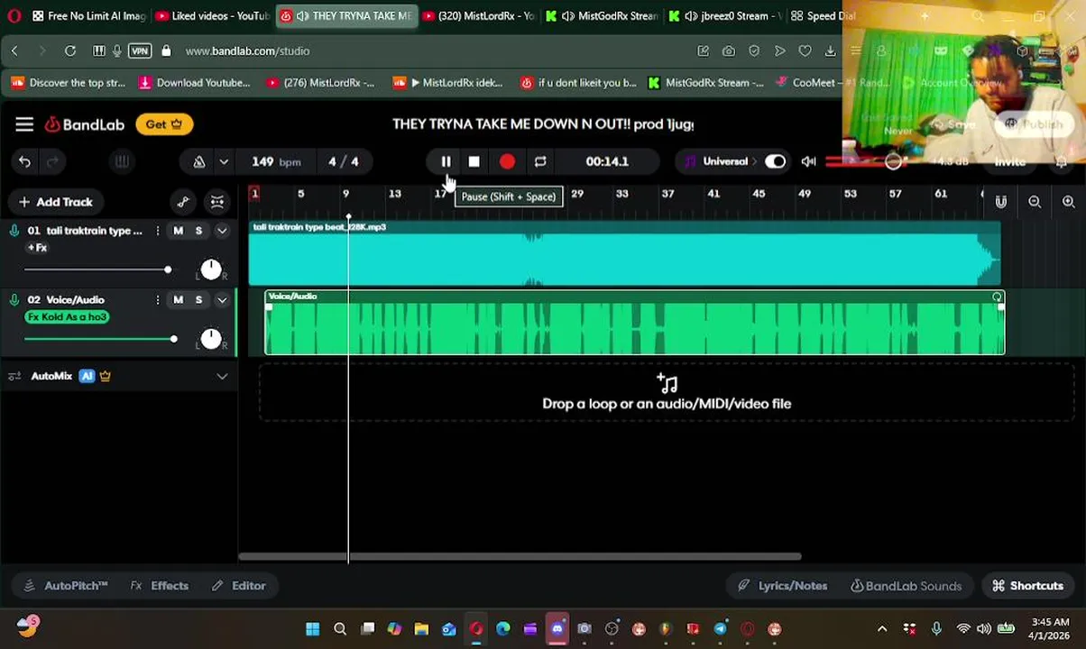Viewport: 1086px width, 649px height.
Task: Open the Effects tab
Action: [x=160, y=586]
